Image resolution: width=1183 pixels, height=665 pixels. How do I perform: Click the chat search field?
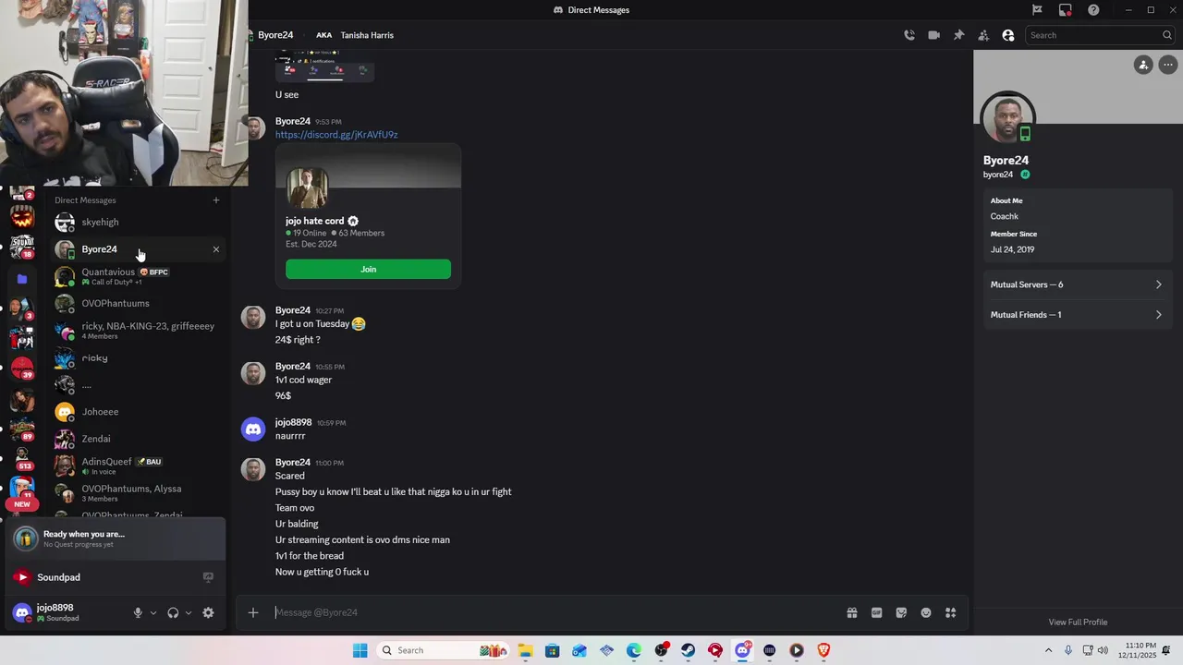pos(1099,35)
